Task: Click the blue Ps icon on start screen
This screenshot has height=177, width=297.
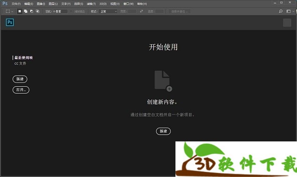Action: pyautogui.click(x=10, y=22)
